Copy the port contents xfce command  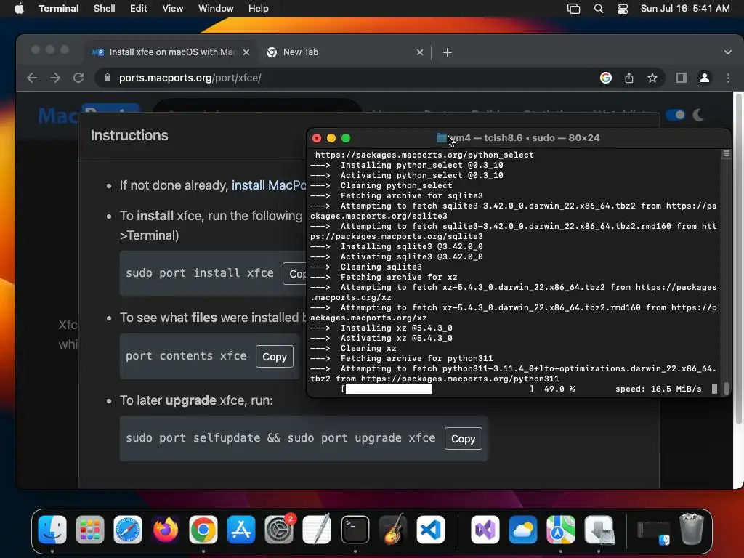click(274, 356)
